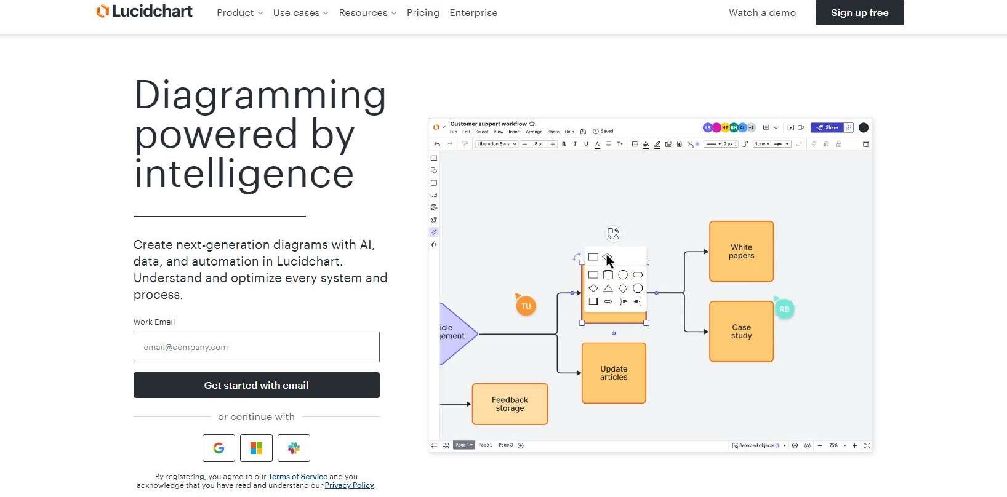Open the Pricing page

(x=423, y=12)
